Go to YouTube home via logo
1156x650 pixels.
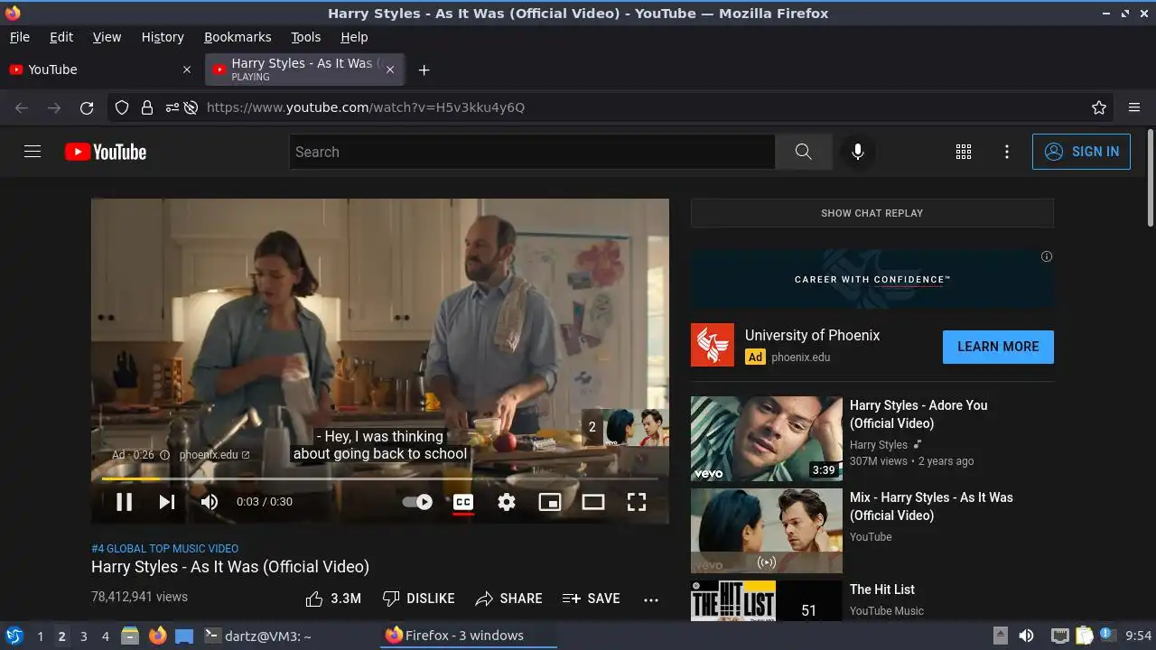click(x=106, y=152)
